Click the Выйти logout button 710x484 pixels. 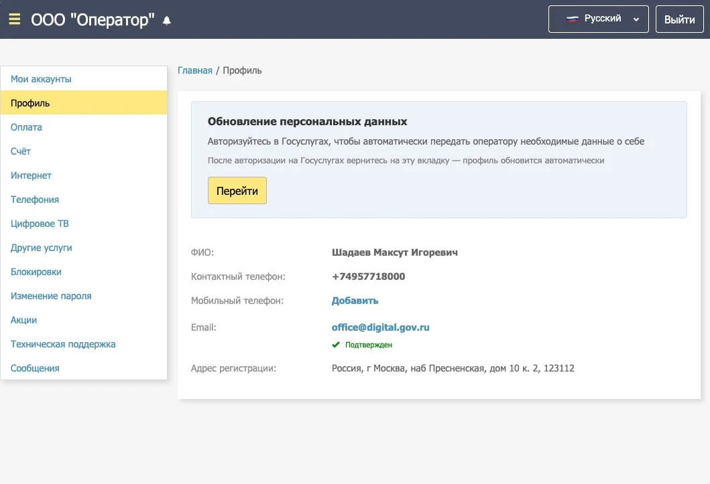point(679,19)
